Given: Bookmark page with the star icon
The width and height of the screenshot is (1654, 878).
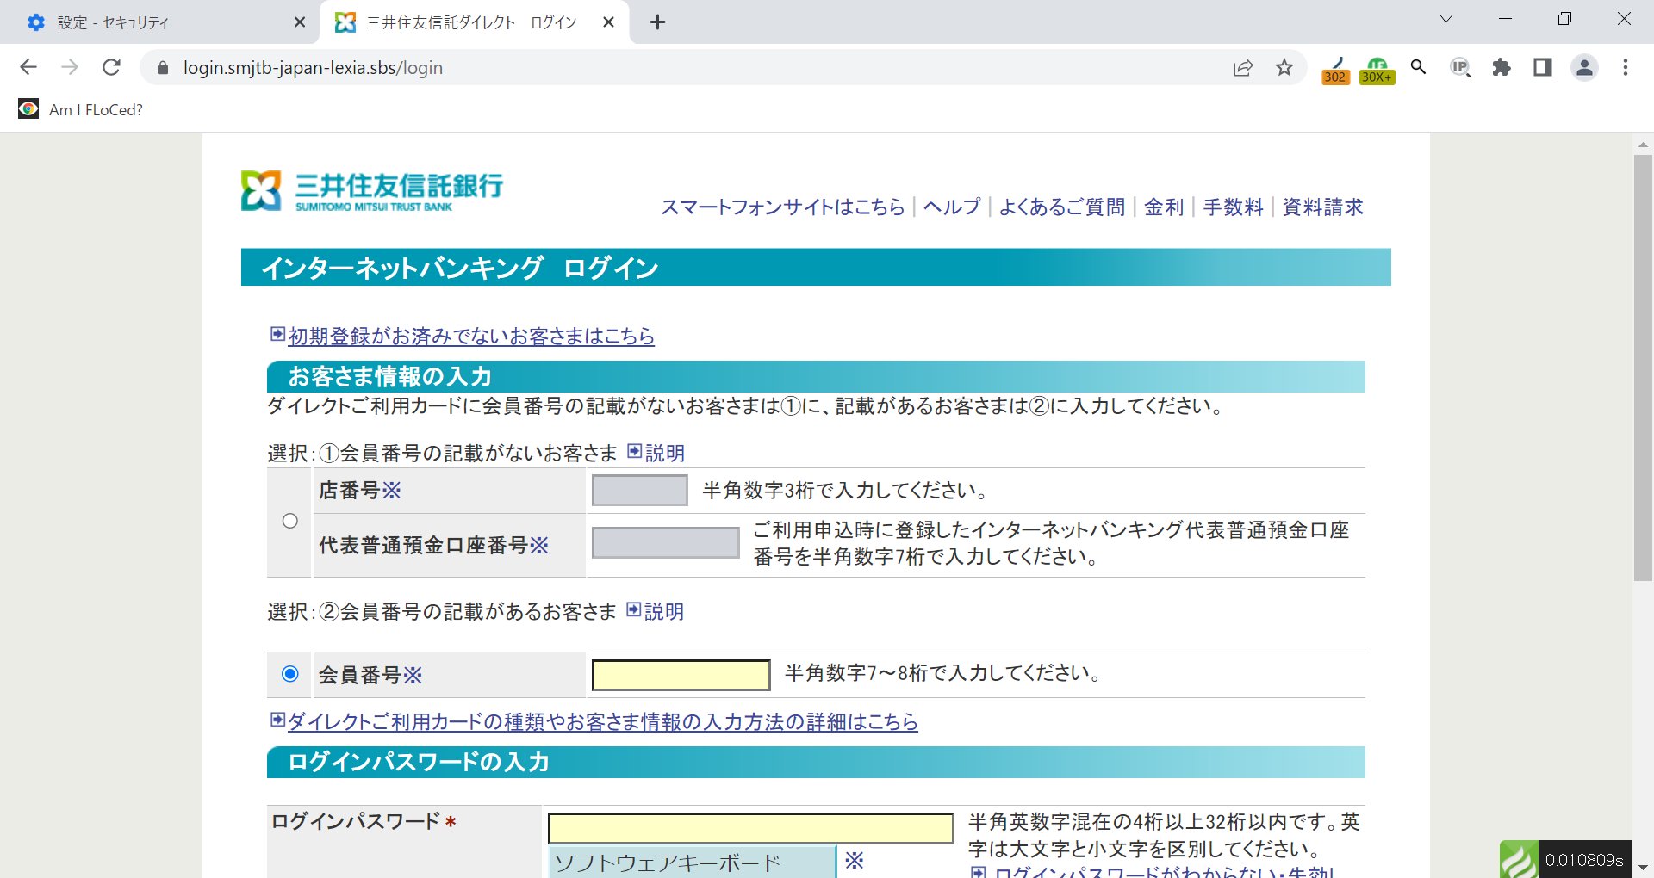Looking at the screenshot, I should coord(1284,68).
